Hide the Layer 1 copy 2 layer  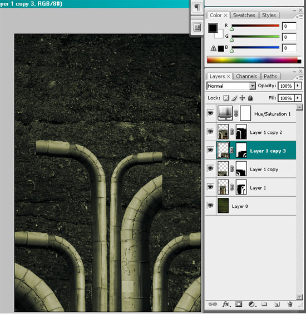click(210, 132)
